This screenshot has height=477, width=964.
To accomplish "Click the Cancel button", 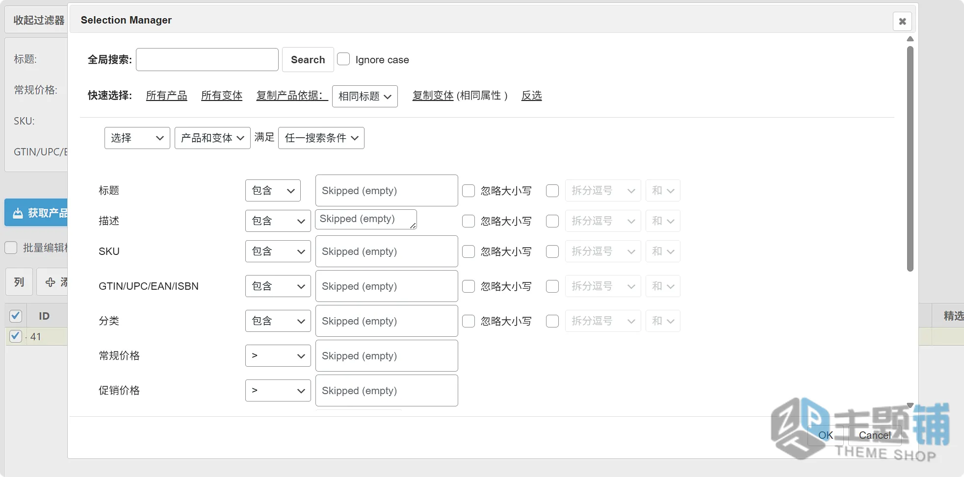I will (875, 435).
